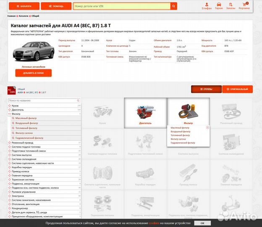Click magnifier icon in the category name search
The height and width of the screenshot is (227, 262).
click(79, 101)
